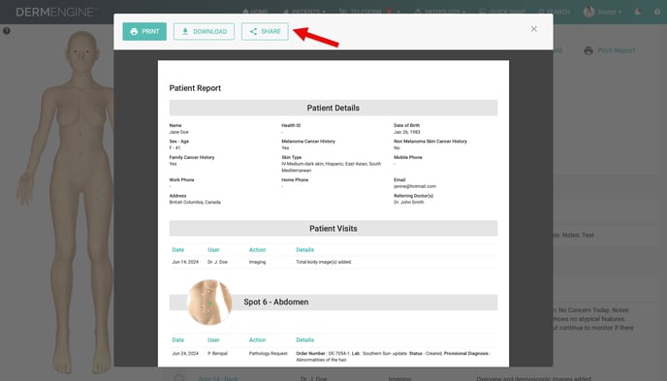Open SEARCH in the top navigation
This screenshot has width=667, height=381.
point(554,12)
